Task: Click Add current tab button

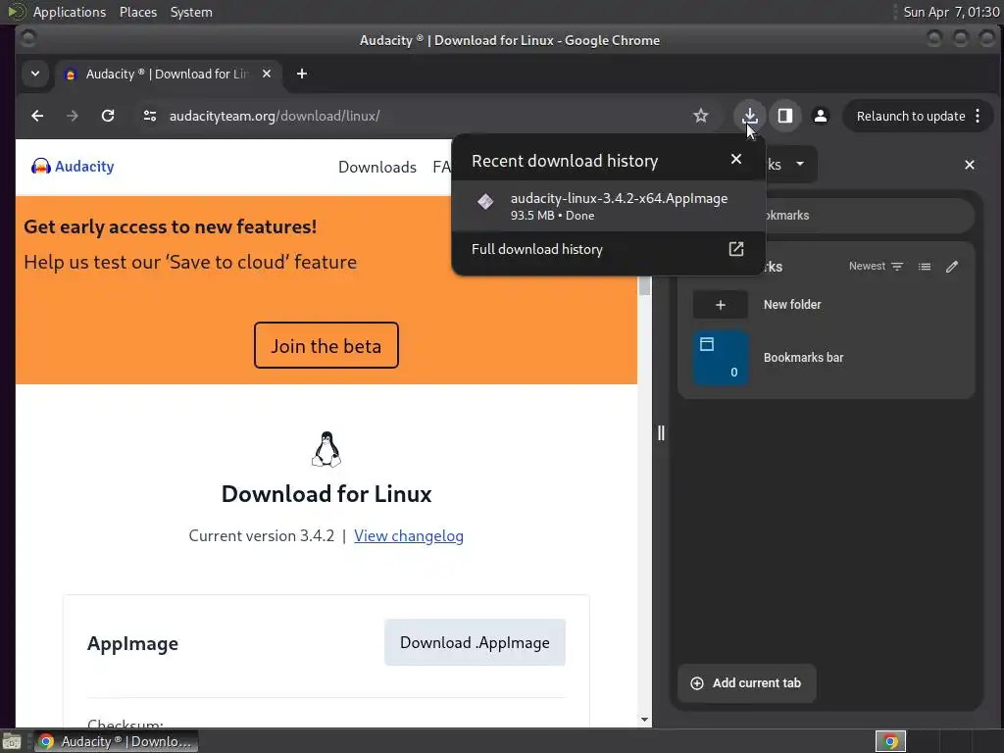Action: pyautogui.click(x=746, y=683)
